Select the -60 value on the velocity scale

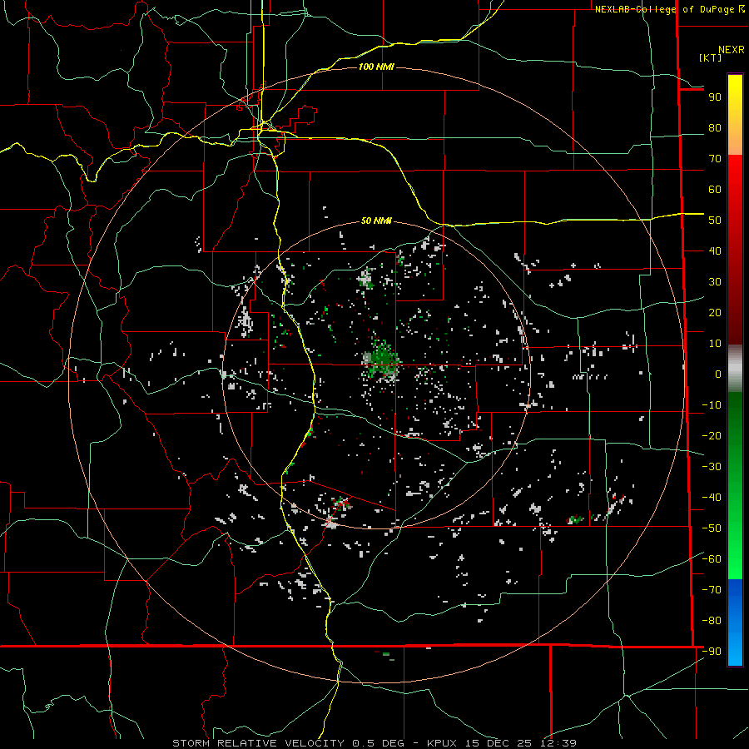(712, 559)
